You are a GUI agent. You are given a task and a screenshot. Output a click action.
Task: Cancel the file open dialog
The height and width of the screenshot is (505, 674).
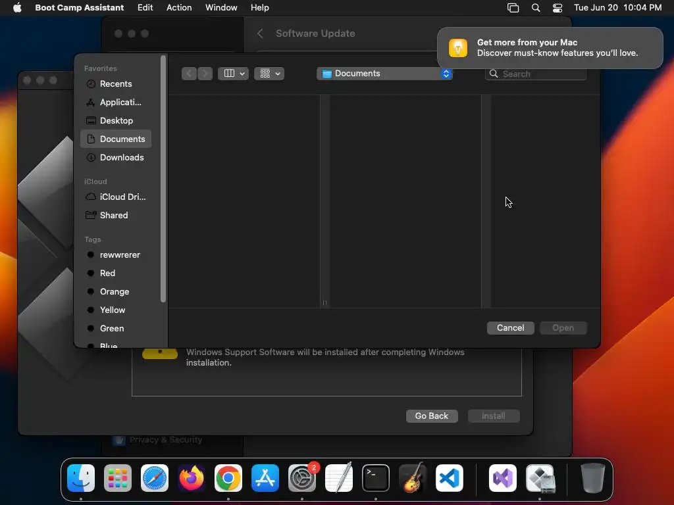point(510,328)
